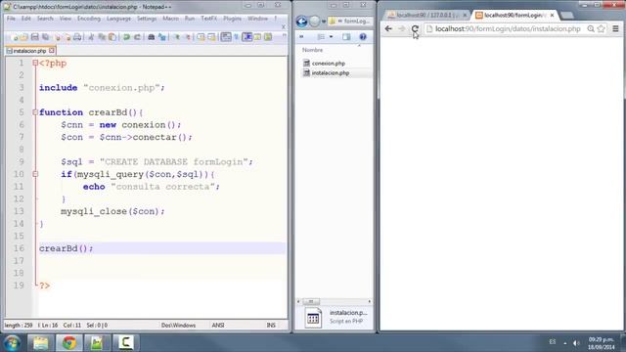Click the Redo toolbar icon
This screenshot has width=626, height=352.
tap(137, 37)
